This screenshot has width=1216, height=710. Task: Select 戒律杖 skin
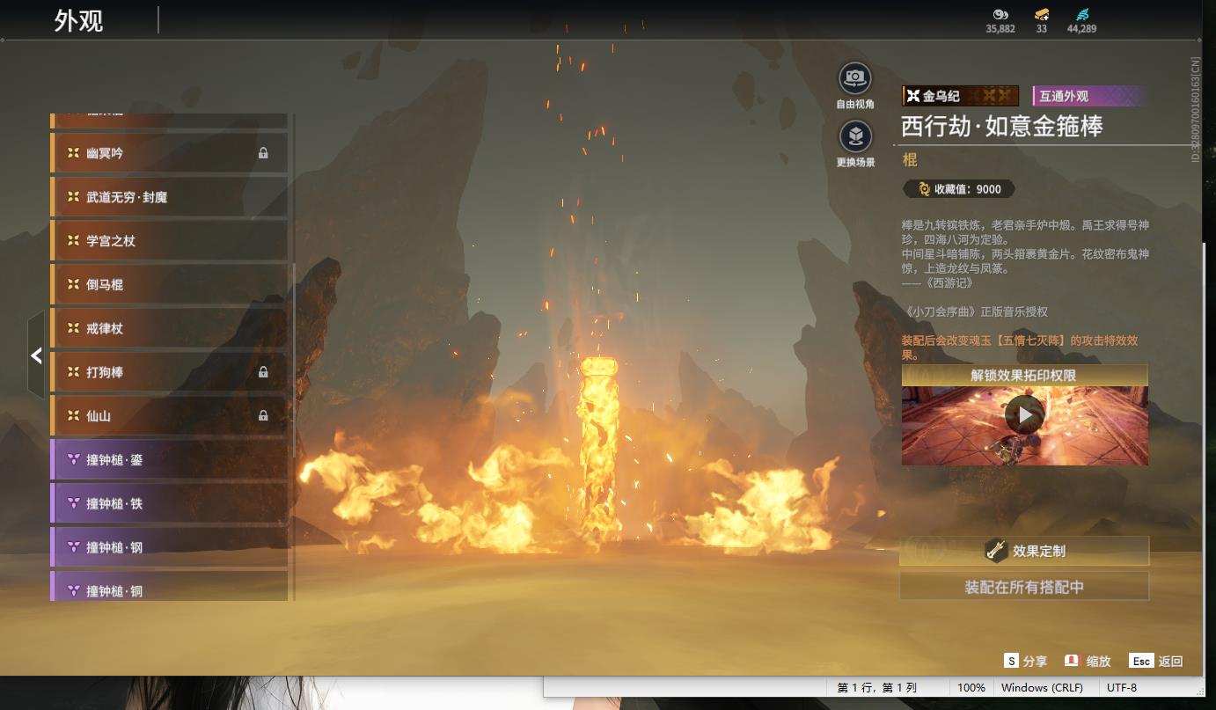(x=170, y=328)
